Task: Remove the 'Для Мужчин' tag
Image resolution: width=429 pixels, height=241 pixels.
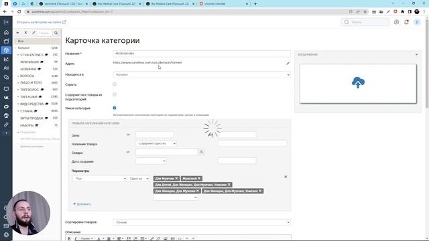Action: [176, 179]
